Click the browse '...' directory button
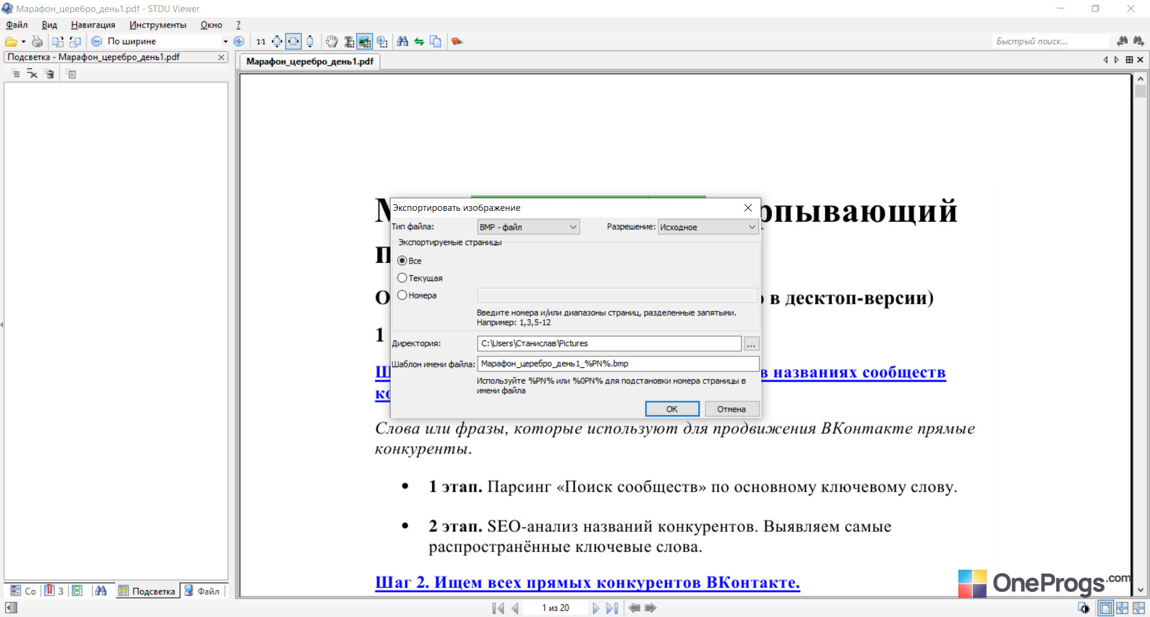 coord(751,344)
